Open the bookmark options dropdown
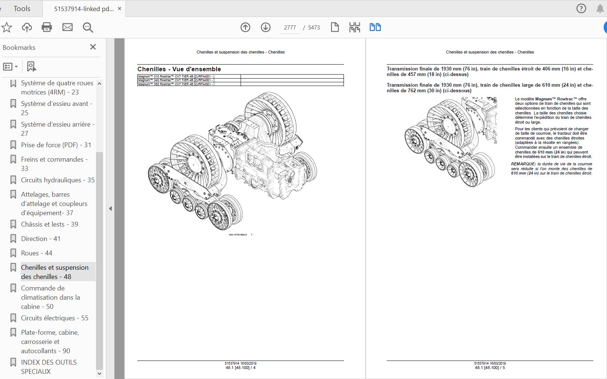The width and height of the screenshot is (607, 379). click(10, 67)
